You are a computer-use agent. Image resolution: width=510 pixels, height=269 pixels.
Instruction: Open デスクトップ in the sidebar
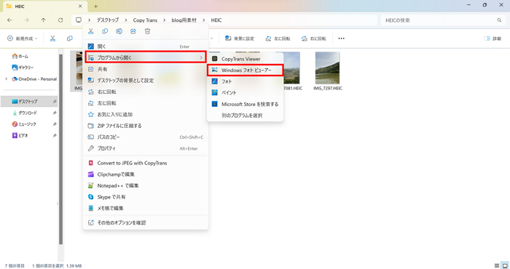click(29, 102)
